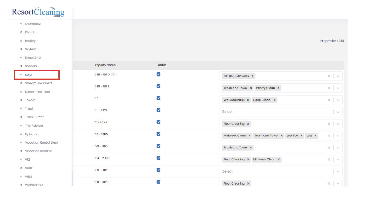Remove the Pantry Clean tag
Image resolution: width=366 pixels, height=197 pixels.
pos(278,88)
